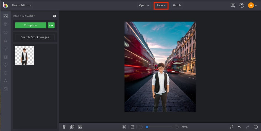Image resolution: width=261 pixels, height=131 pixels.
Task: Open the Photo Editor dropdown
Action: point(21,5)
